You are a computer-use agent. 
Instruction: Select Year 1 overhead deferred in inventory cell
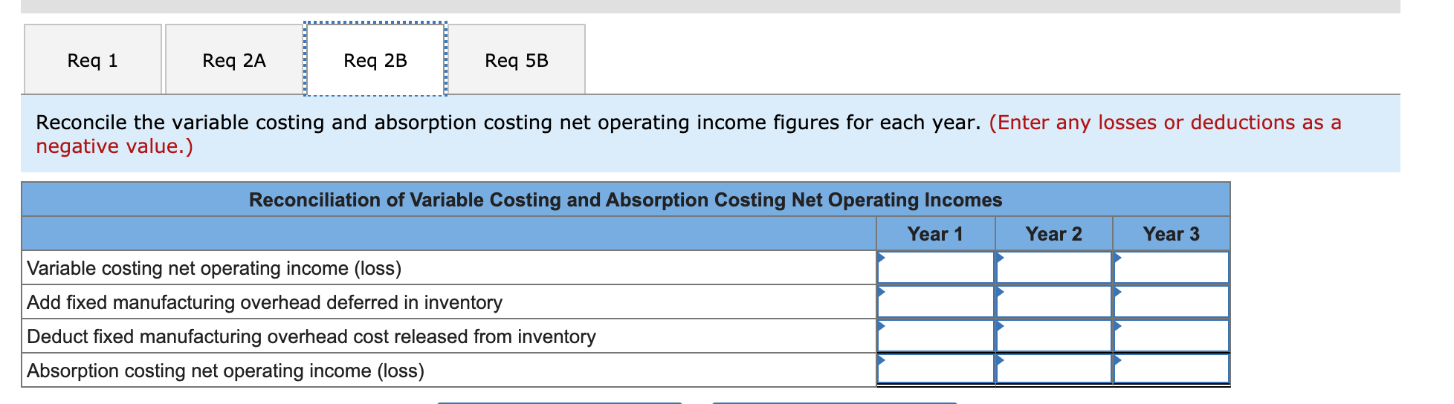[x=936, y=302]
